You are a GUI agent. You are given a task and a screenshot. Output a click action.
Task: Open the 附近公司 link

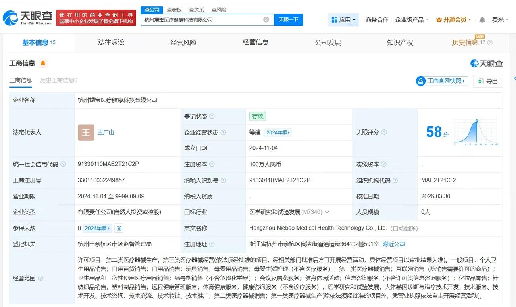(x=394, y=244)
